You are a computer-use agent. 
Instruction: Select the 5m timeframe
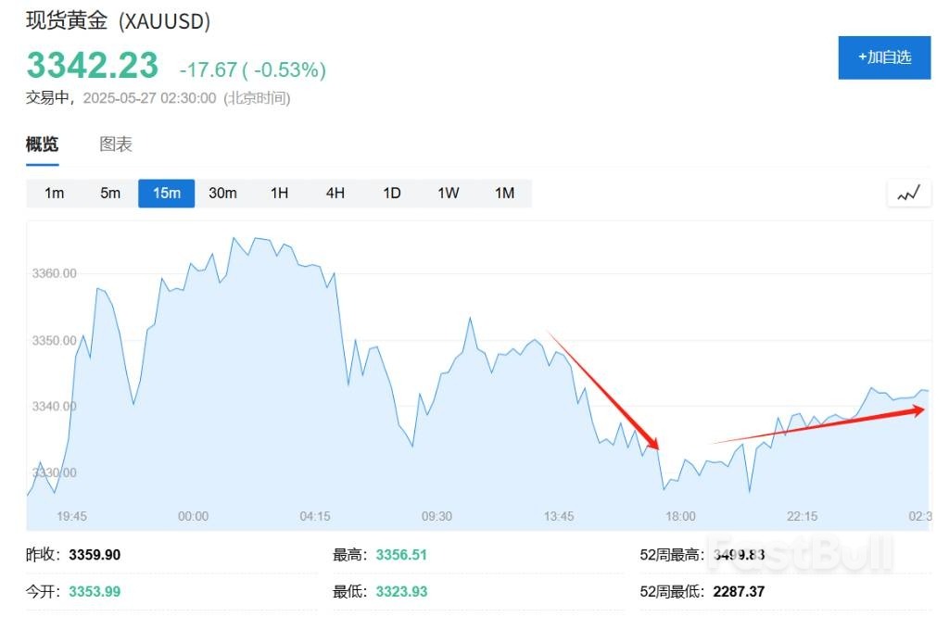[x=110, y=194]
